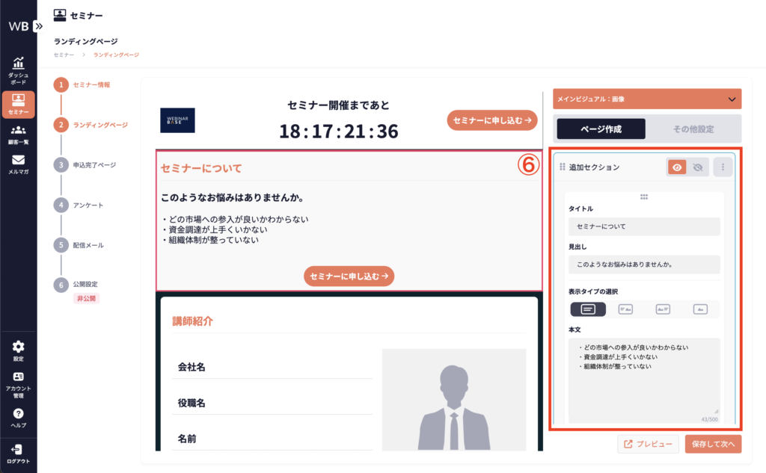Click the プレビュー preview button

(648, 444)
